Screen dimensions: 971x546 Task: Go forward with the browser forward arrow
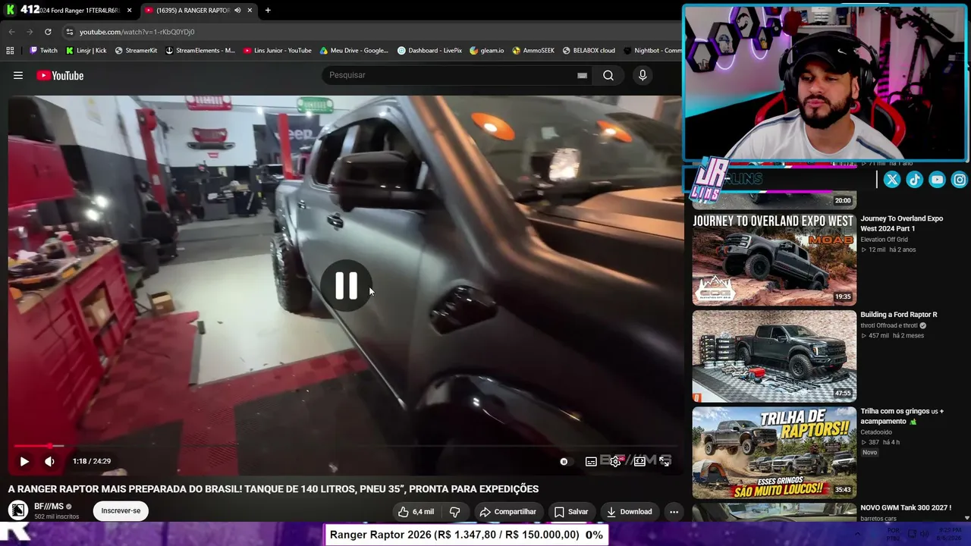click(30, 32)
